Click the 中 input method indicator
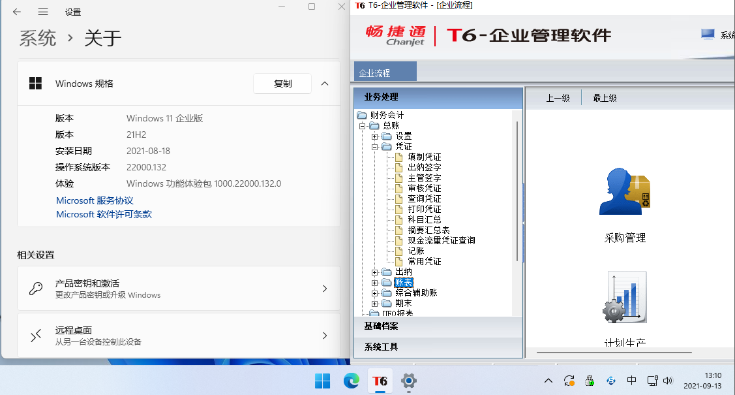Screen dimensions: 735x395 coord(631,381)
